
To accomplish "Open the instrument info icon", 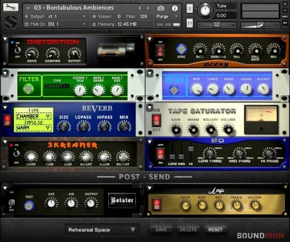I will coord(174,8).
